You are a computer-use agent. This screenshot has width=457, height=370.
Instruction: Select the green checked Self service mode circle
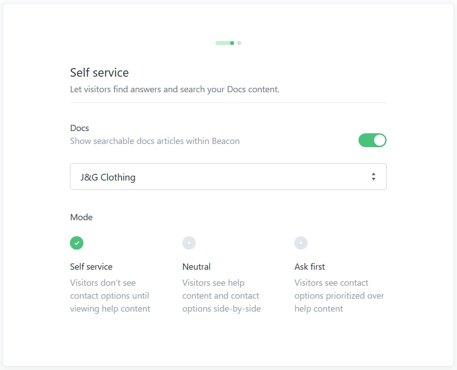coord(77,243)
